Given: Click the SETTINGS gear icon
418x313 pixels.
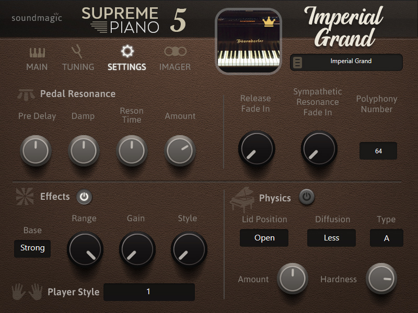Looking at the screenshot, I should pos(127,51).
